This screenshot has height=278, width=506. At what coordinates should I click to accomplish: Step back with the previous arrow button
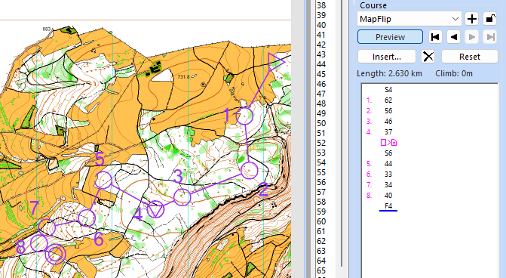coord(453,37)
